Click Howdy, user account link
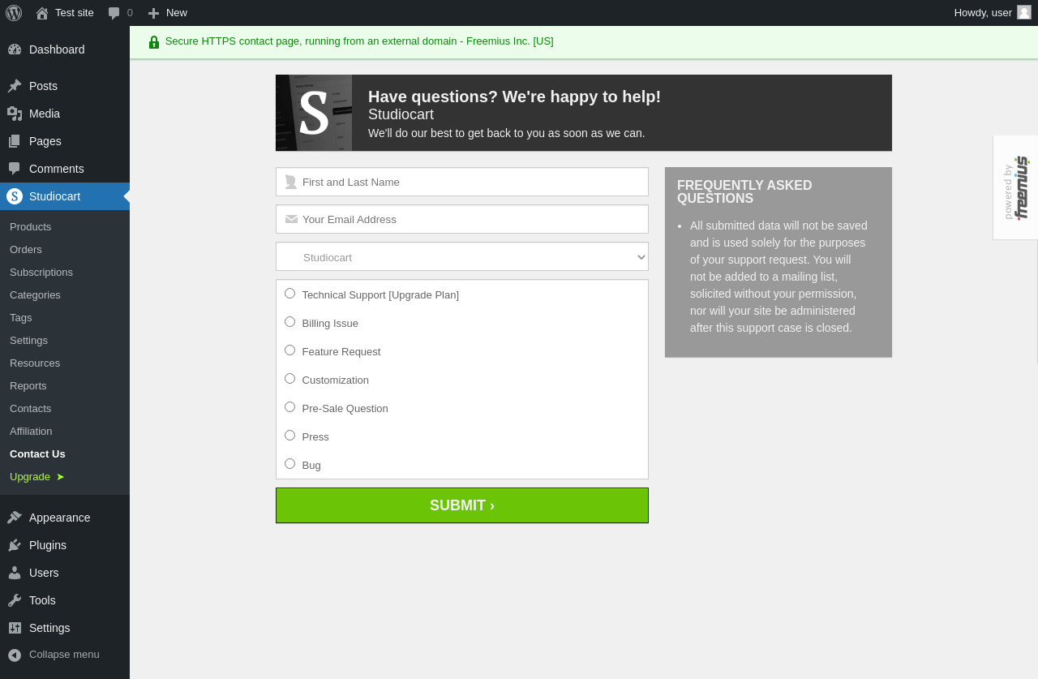 point(983,13)
